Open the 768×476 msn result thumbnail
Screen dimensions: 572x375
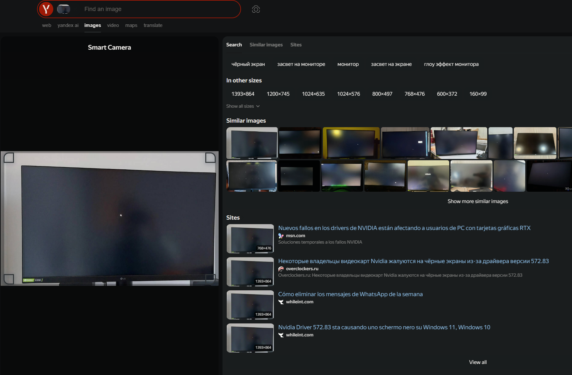click(x=250, y=239)
